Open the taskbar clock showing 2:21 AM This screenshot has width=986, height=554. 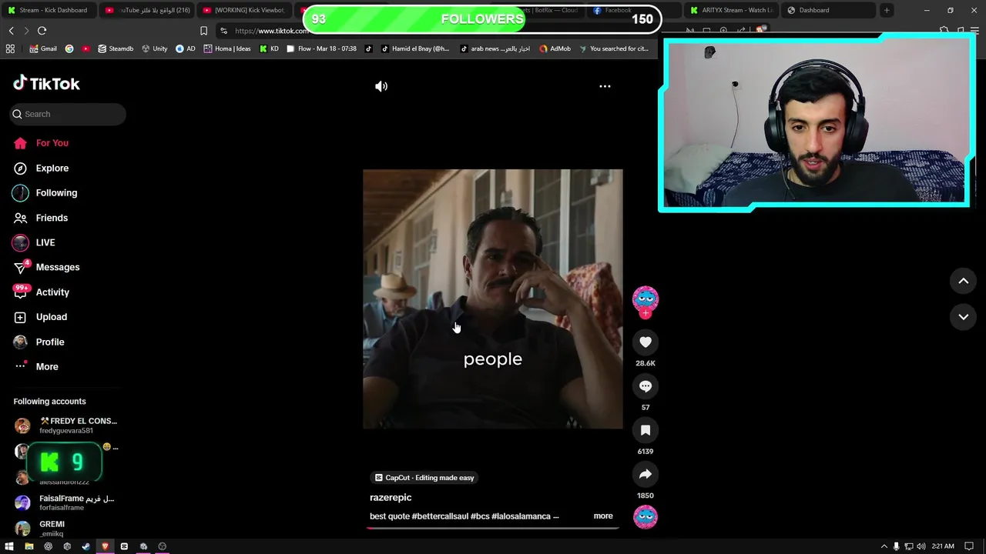pyautogui.click(x=943, y=546)
